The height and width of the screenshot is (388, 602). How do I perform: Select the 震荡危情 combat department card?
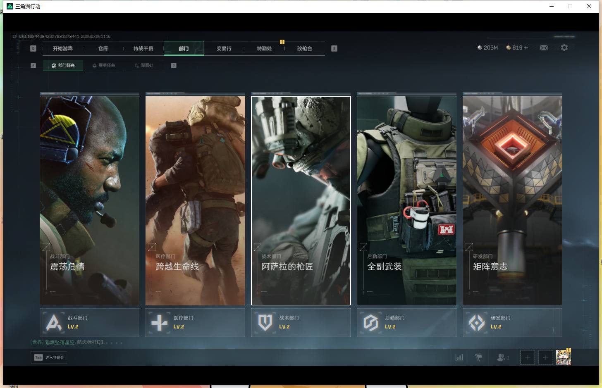coord(89,200)
